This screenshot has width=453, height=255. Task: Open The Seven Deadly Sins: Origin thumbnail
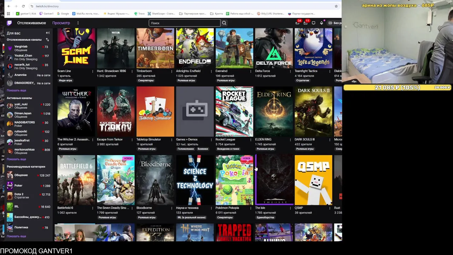click(x=116, y=180)
